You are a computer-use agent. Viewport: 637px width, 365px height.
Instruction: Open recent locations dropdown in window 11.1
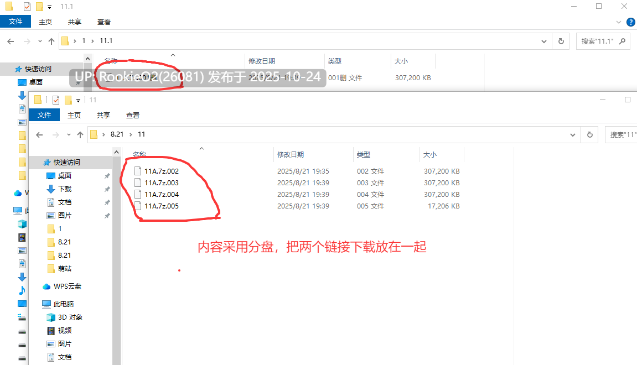pyautogui.click(x=40, y=41)
